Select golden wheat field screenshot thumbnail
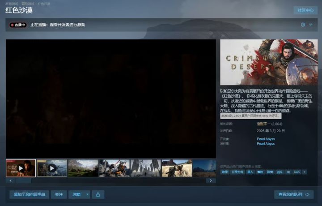This screenshot has width=322, height=206. click(x=177, y=168)
